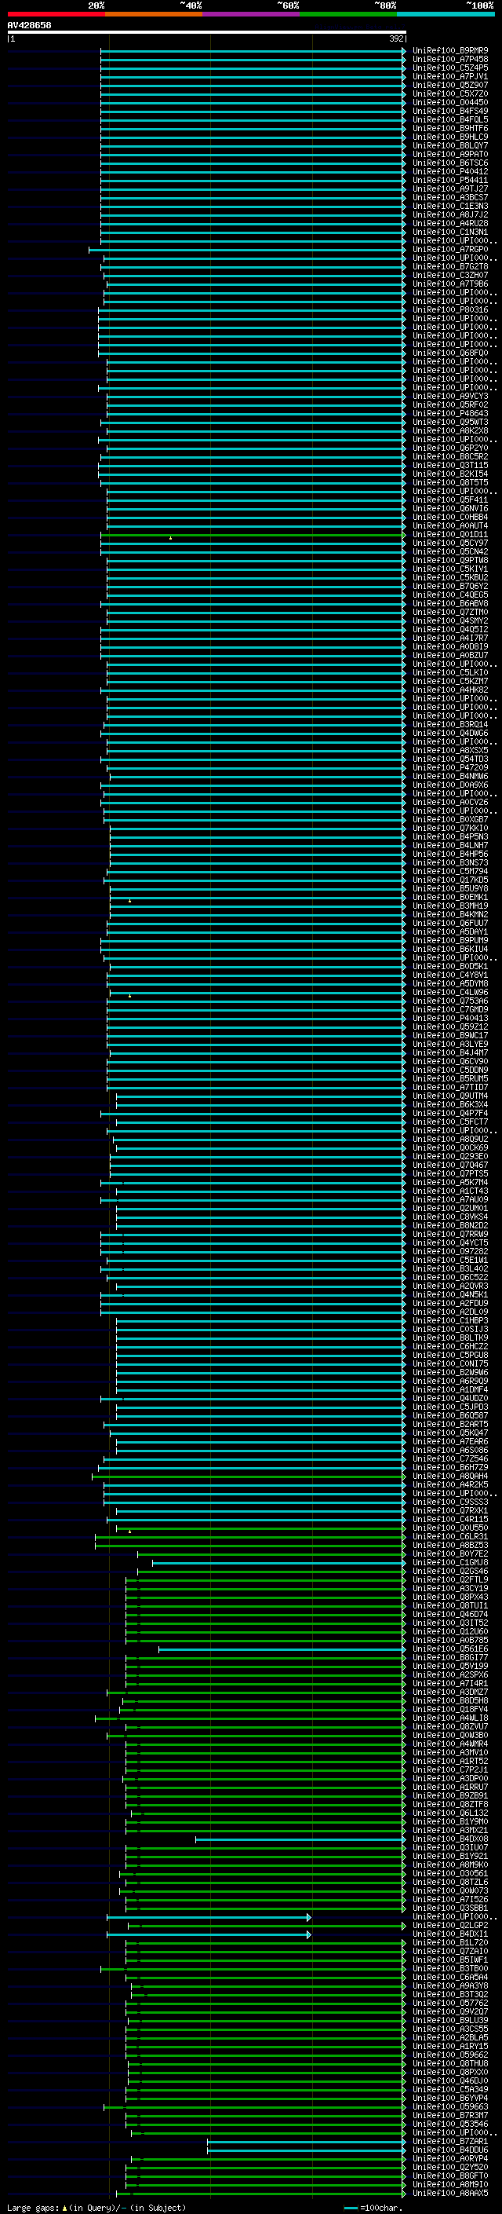Click the white query sequence ruler bar
Screen dimensions: 502x2214
(207, 33)
